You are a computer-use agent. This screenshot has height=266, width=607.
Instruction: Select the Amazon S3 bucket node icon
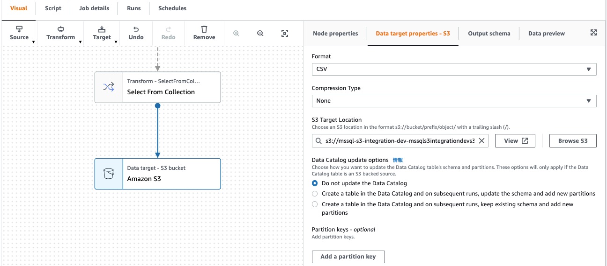[109, 174]
